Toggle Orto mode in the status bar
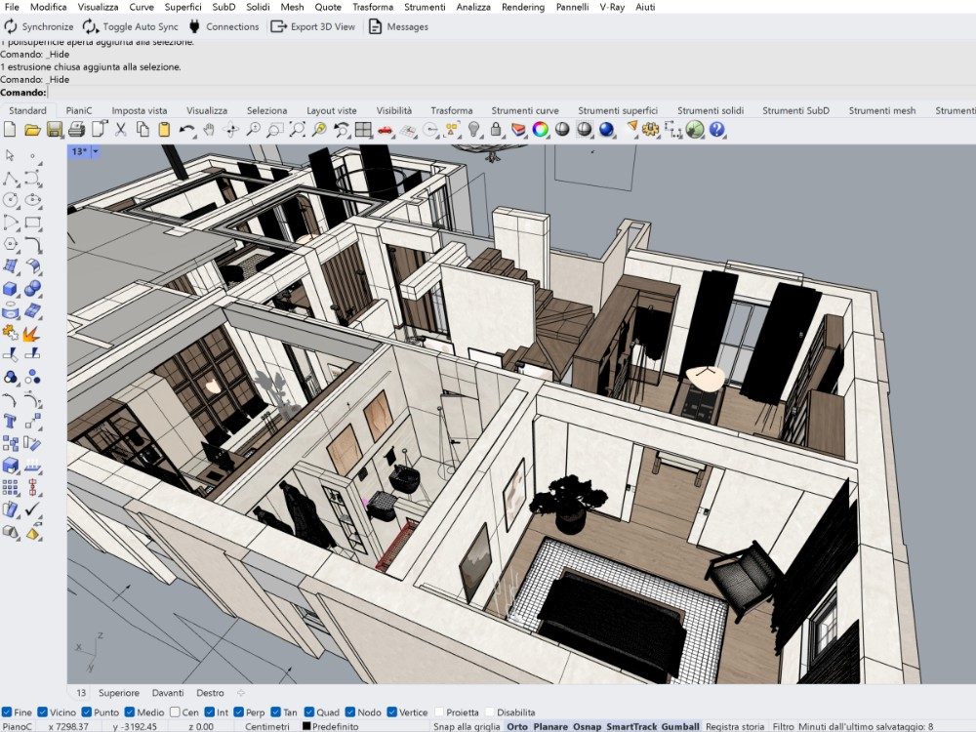This screenshot has width=976, height=732. click(517, 726)
